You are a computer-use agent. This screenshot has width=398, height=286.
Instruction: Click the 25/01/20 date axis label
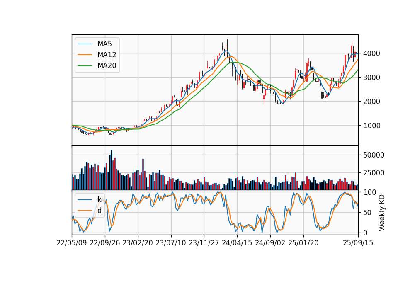tap(303, 243)
